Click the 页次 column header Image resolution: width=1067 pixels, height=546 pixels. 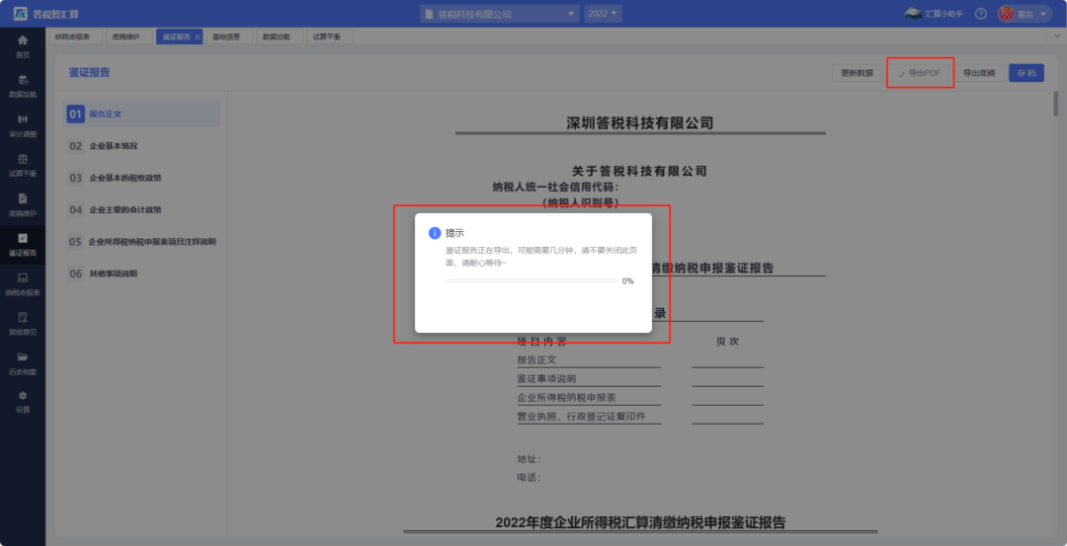727,342
